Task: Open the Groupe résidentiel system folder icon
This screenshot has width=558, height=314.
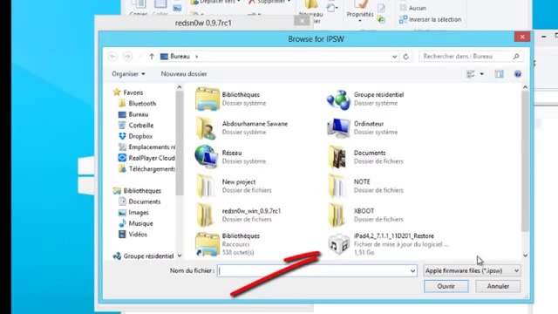Action: click(x=338, y=99)
